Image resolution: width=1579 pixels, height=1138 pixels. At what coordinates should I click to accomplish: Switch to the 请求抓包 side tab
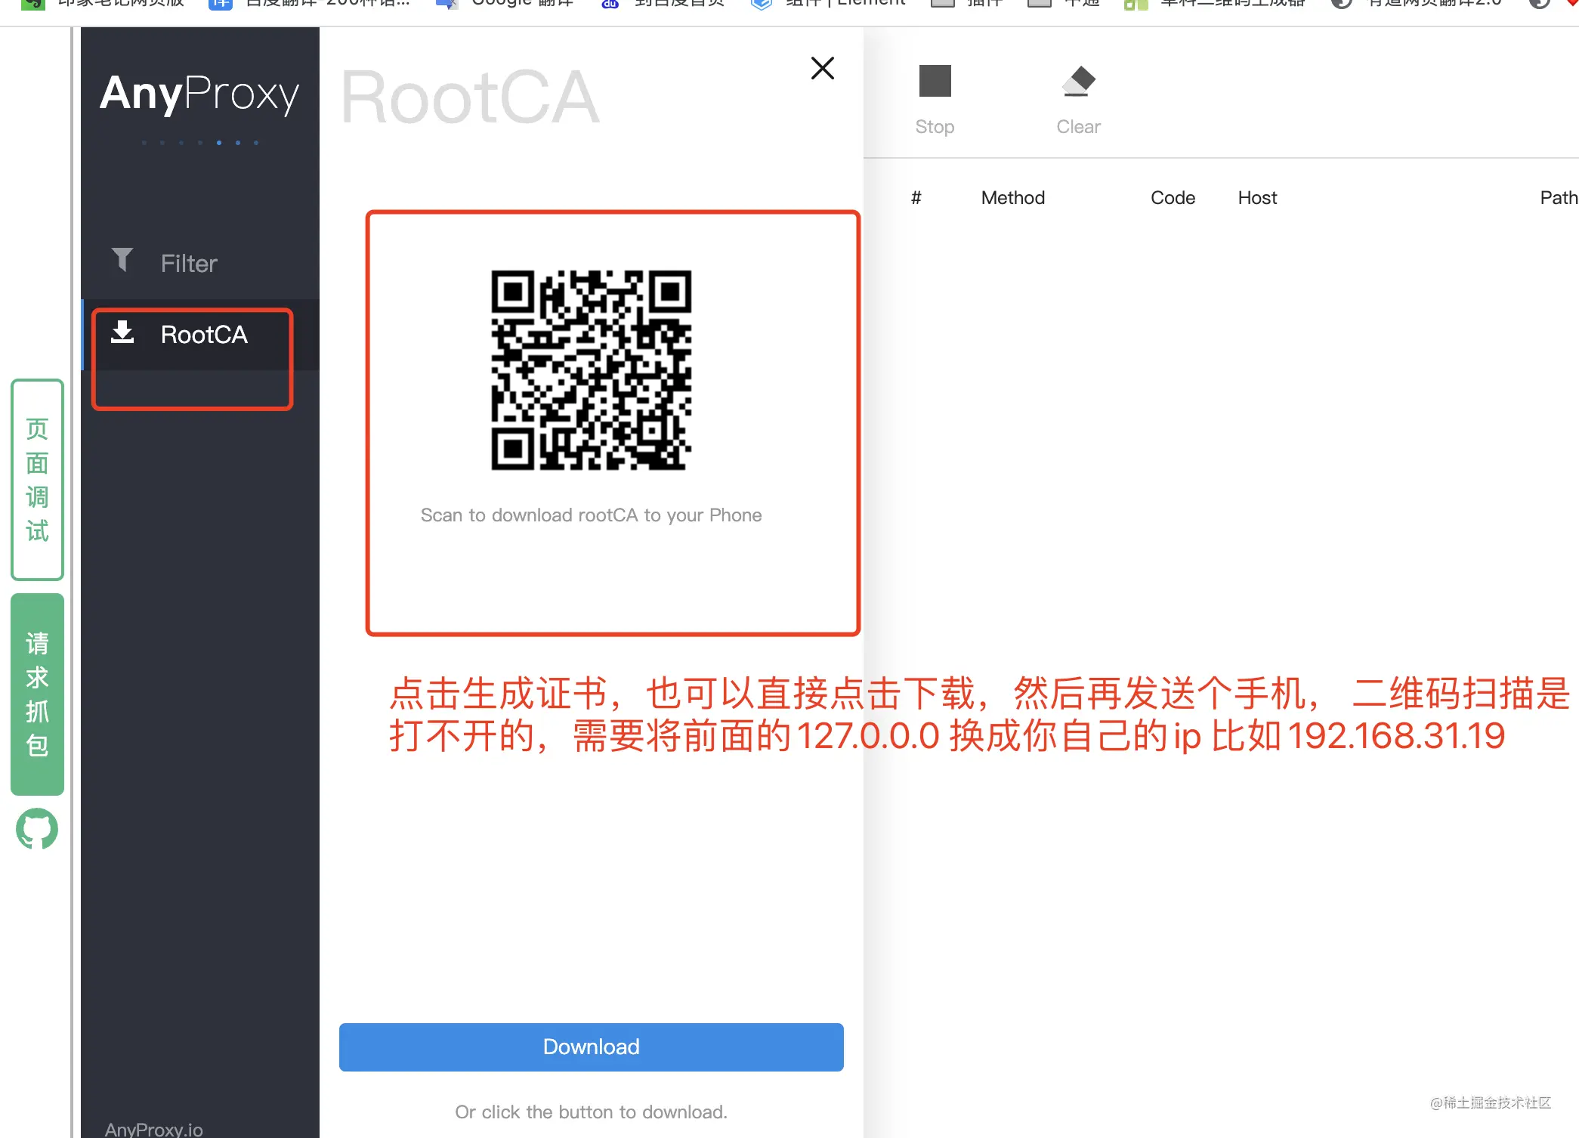pyautogui.click(x=37, y=694)
